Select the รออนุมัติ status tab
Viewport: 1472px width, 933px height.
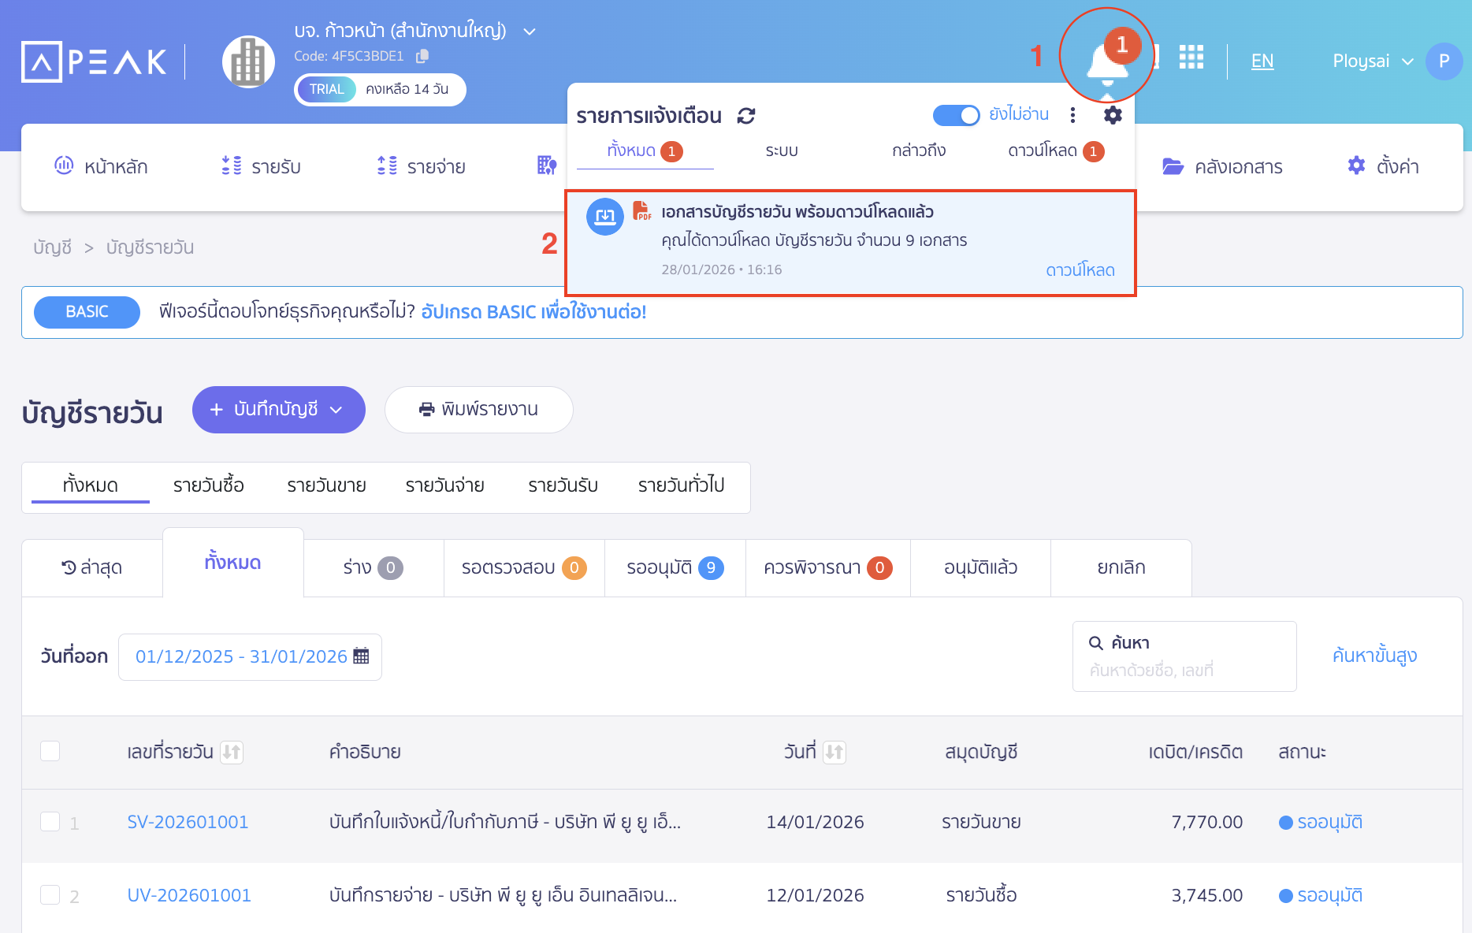tap(675, 567)
